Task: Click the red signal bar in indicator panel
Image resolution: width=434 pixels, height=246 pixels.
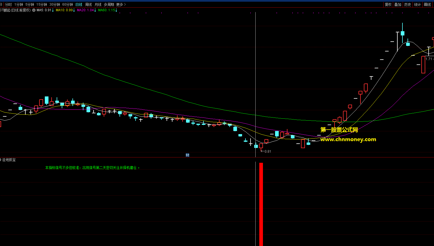Action: 261,204
